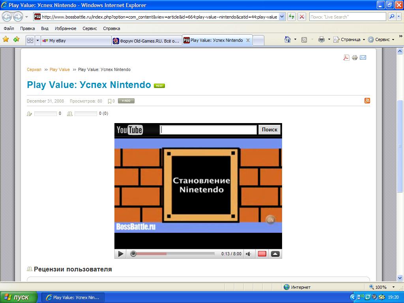404x303 pixels.
Task: Close the Play Value: Успех Nintendo tab
Action: coord(248,41)
